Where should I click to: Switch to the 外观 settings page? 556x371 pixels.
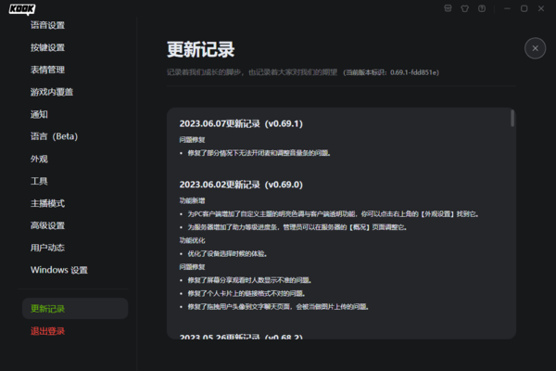tap(39, 159)
